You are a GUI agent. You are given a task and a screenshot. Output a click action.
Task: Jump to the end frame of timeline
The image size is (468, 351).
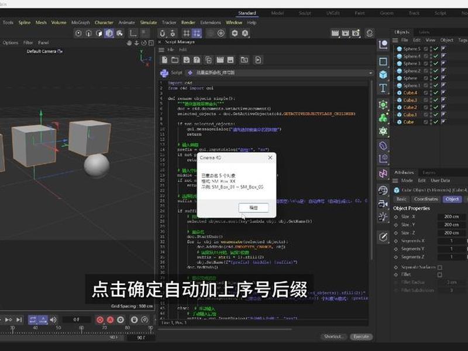click(19, 319)
